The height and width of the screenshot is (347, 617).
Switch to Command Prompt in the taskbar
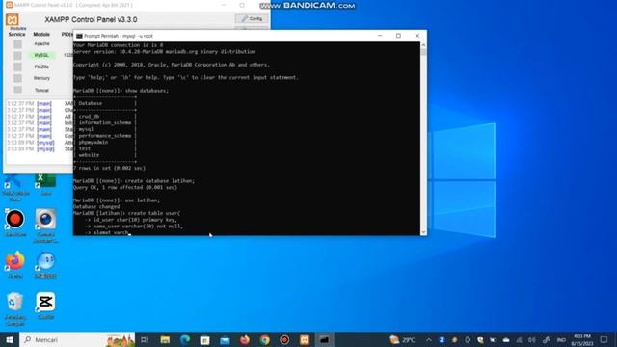(324, 339)
